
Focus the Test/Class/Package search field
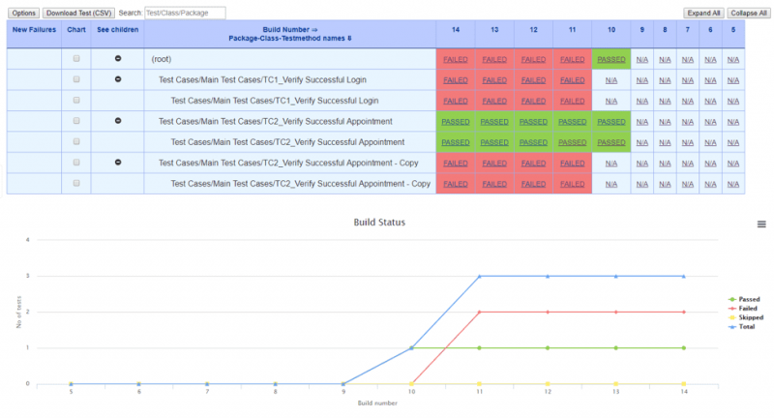tap(184, 13)
